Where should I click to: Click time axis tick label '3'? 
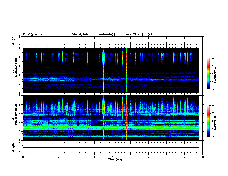tap(77, 157)
